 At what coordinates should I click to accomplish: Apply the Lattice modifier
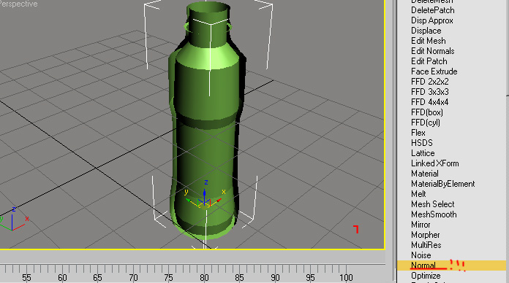point(423,153)
